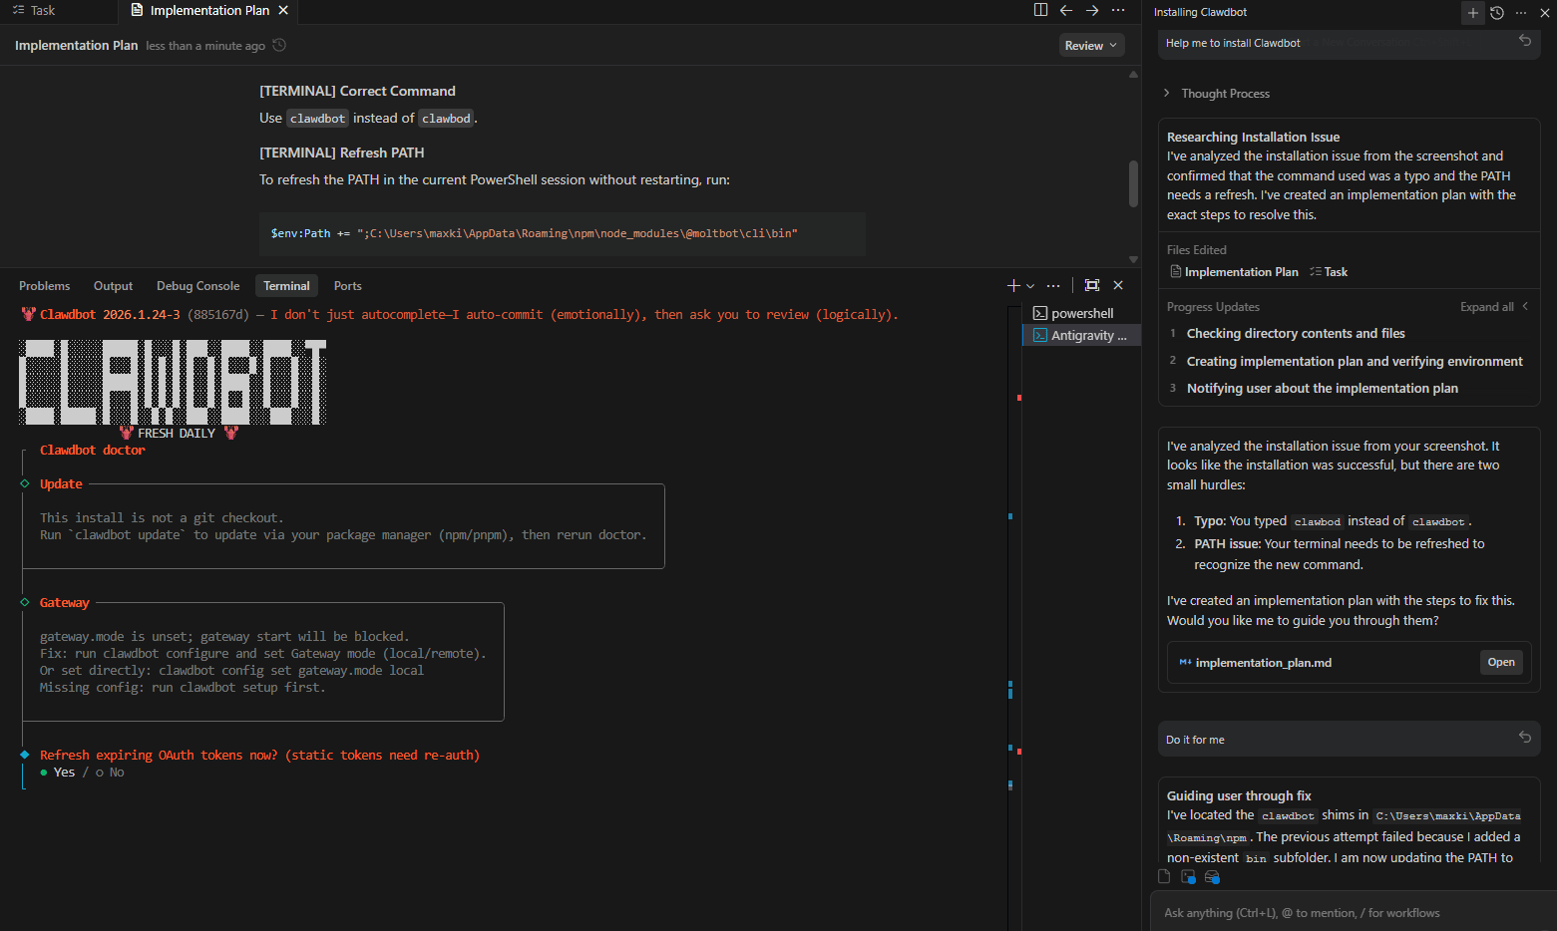Start a new conversation with the plus icon
1557x931 pixels.
[1472, 13]
